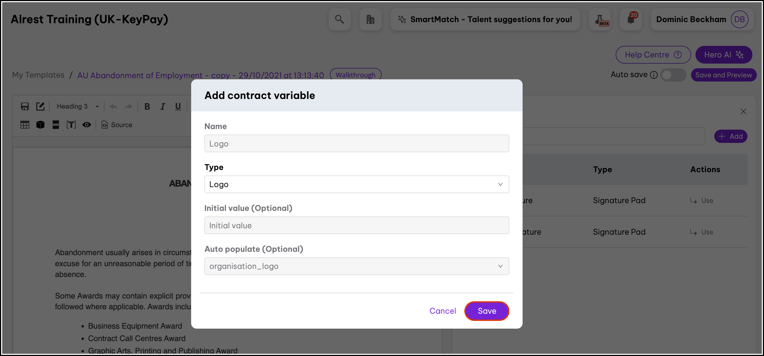Viewport: 764px width, 356px height.
Task: Click the search magnifier icon
Action: [x=339, y=20]
